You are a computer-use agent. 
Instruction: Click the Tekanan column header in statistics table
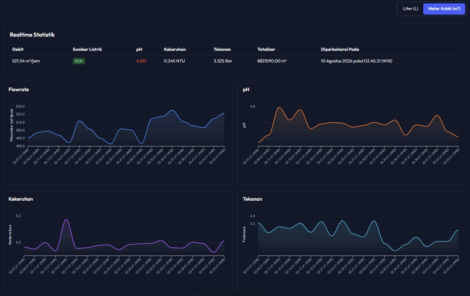click(x=222, y=49)
